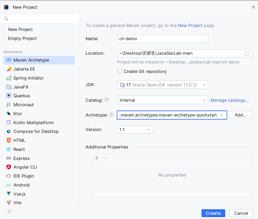
Task: Follow the New Project page link
Action: [190, 26]
